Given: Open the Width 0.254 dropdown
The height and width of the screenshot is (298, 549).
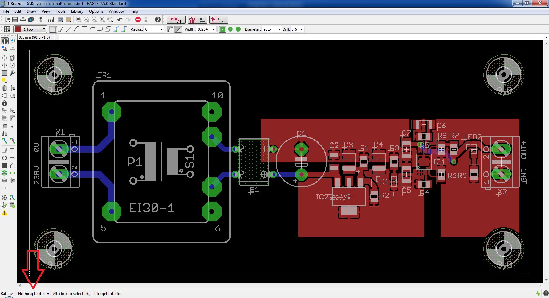Looking at the screenshot, I should pos(213,29).
